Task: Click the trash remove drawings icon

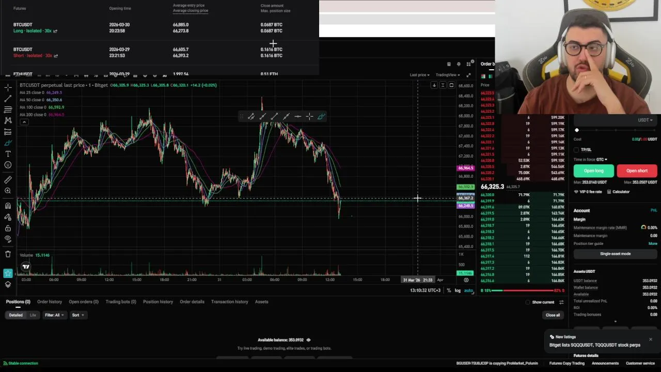Action: point(8,254)
